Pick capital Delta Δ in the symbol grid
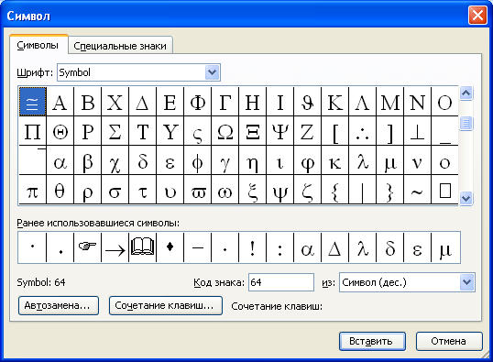493x362 pixels. [x=142, y=102]
